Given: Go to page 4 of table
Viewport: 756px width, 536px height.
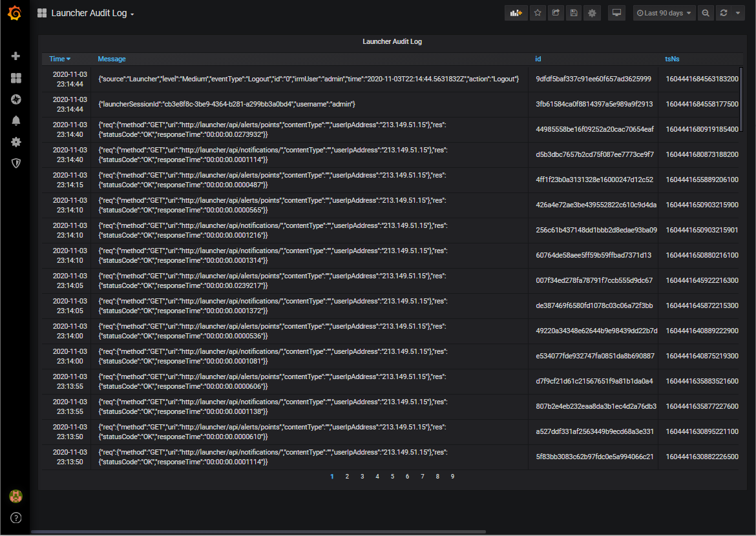Looking at the screenshot, I should pyautogui.click(x=377, y=476).
